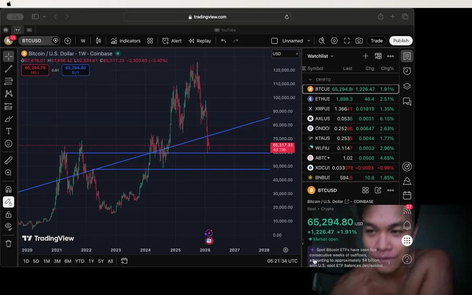Image resolution: width=472 pixels, height=295 pixels.
Task: Open chart settings hexagon icon
Action: point(334,41)
